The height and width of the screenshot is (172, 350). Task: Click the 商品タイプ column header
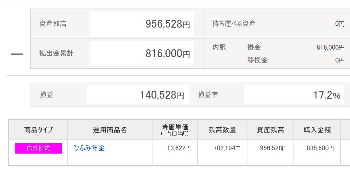tap(38, 130)
